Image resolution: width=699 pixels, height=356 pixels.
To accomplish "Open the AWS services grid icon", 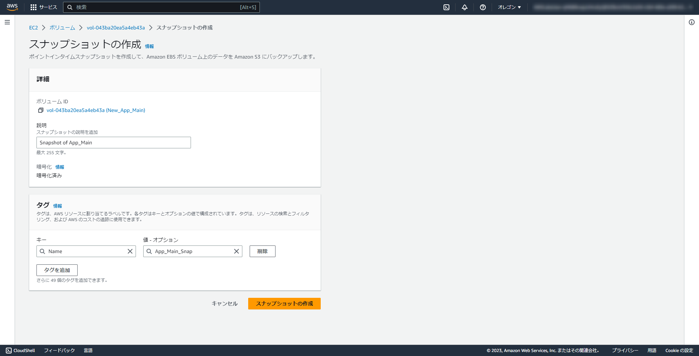I will tap(34, 7).
